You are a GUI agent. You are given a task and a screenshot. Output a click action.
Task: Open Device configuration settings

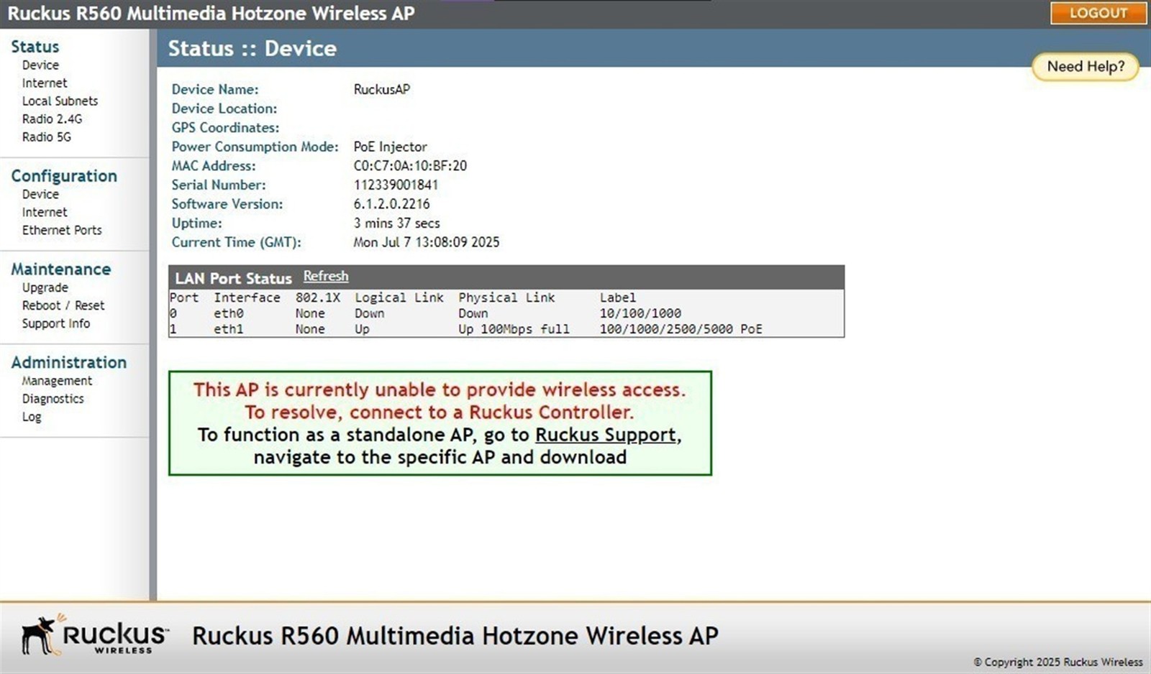40,194
